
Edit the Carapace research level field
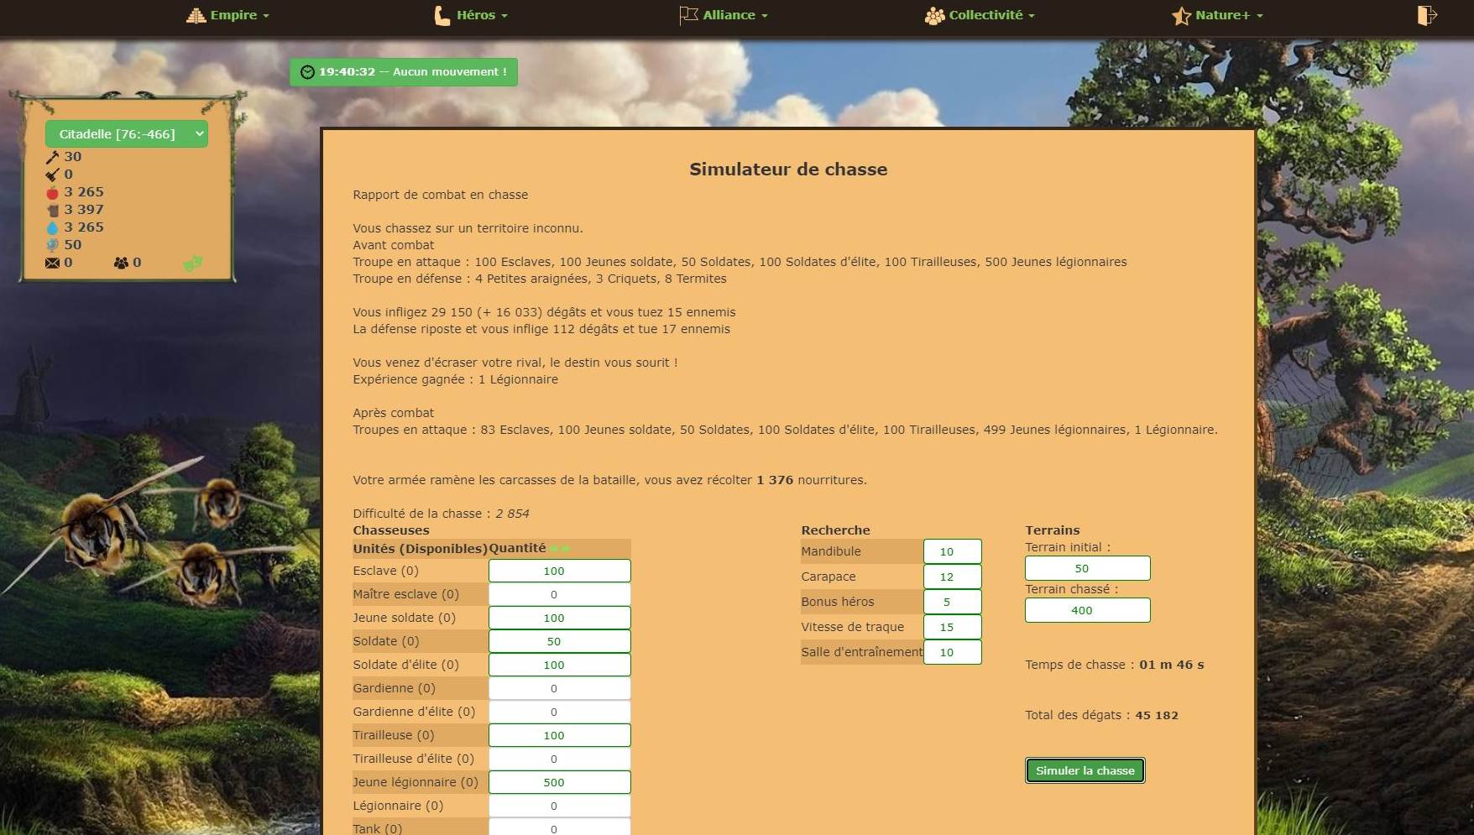[x=952, y=577]
